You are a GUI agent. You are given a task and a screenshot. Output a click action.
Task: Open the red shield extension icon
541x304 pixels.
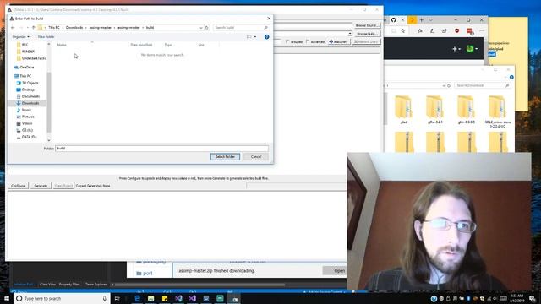456,31
